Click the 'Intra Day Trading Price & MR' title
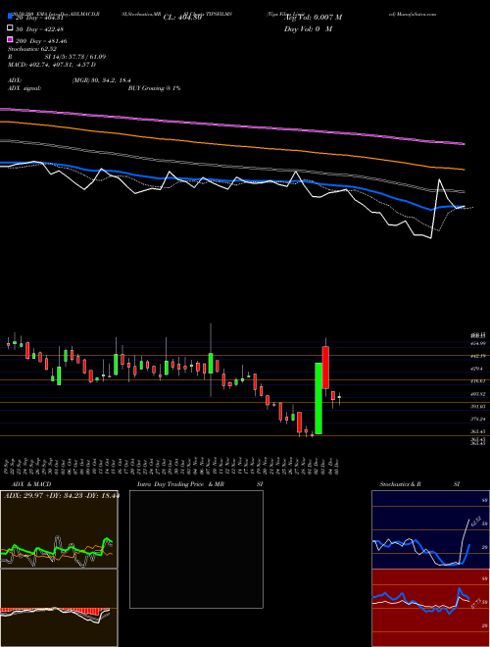The height and width of the screenshot is (647, 490). tap(180, 484)
